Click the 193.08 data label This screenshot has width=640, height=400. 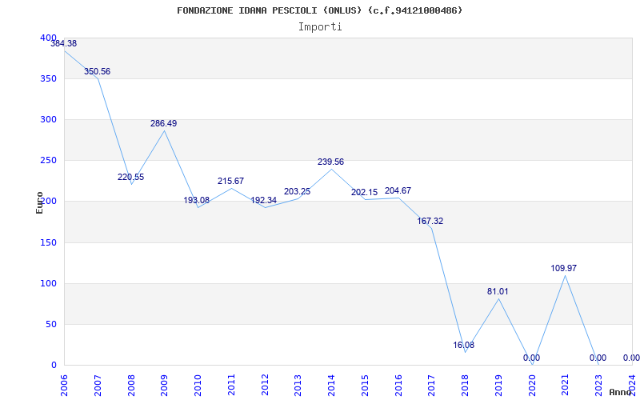196,200
